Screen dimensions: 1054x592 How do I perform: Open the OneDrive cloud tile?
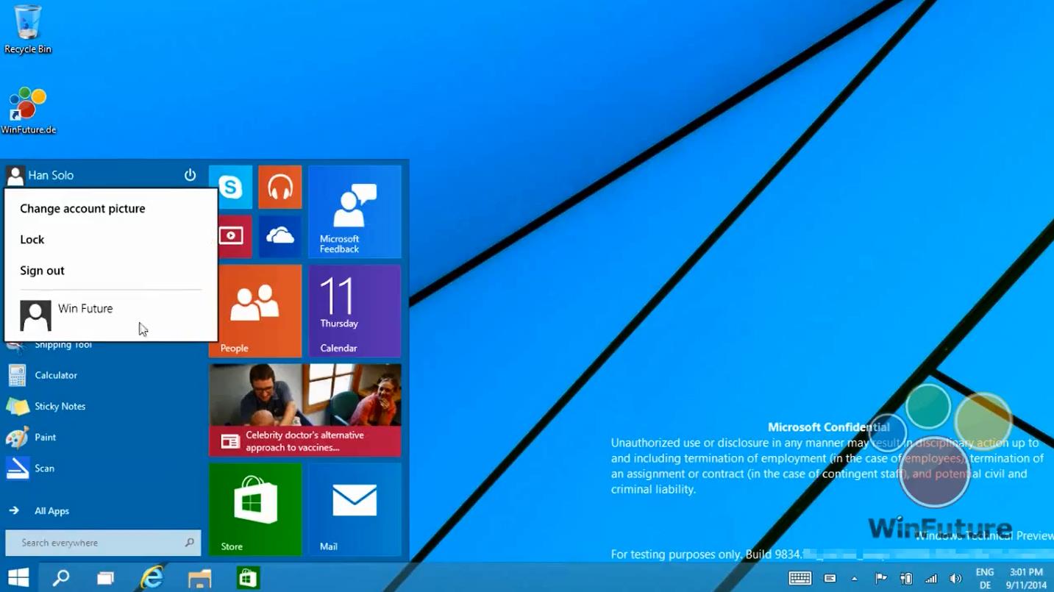280,236
